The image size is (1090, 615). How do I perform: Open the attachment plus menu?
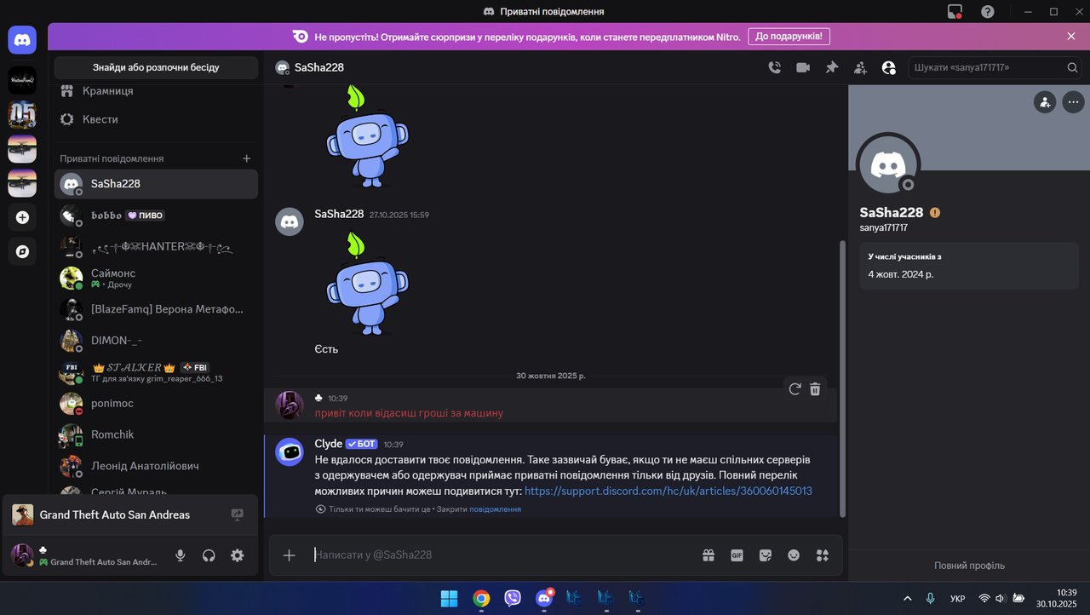tap(290, 555)
